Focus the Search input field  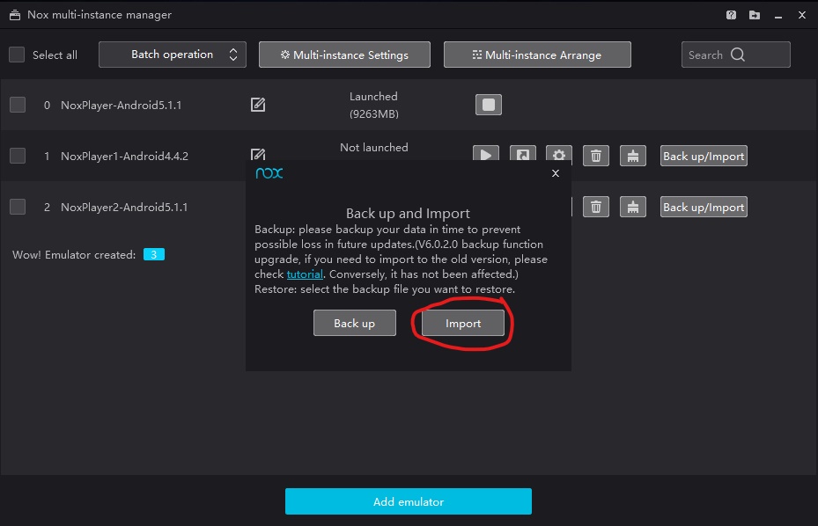click(735, 55)
